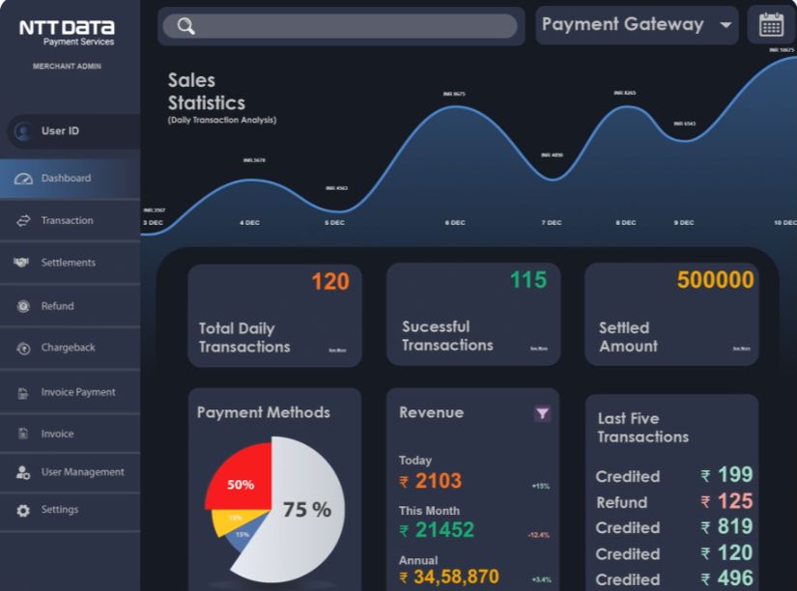
Task: Click the Settlements handshake icon
Action: point(21,263)
